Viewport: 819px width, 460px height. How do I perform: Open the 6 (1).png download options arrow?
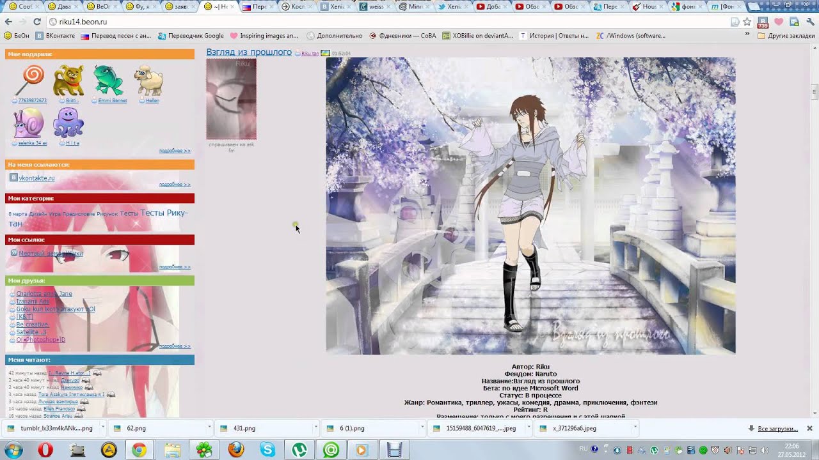[x=422, y=428]
